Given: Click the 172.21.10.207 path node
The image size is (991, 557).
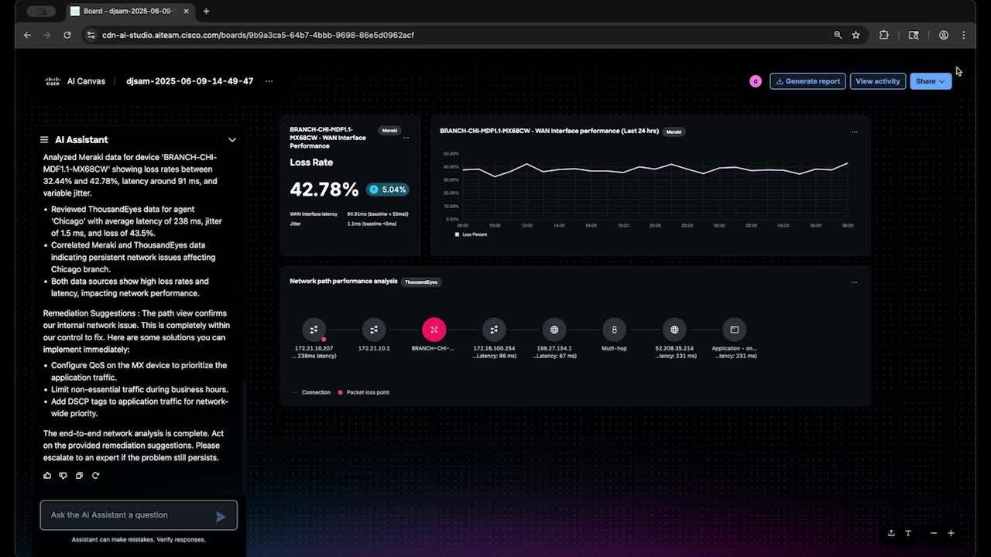Looking at the screenshot, I should coord(314,330).
